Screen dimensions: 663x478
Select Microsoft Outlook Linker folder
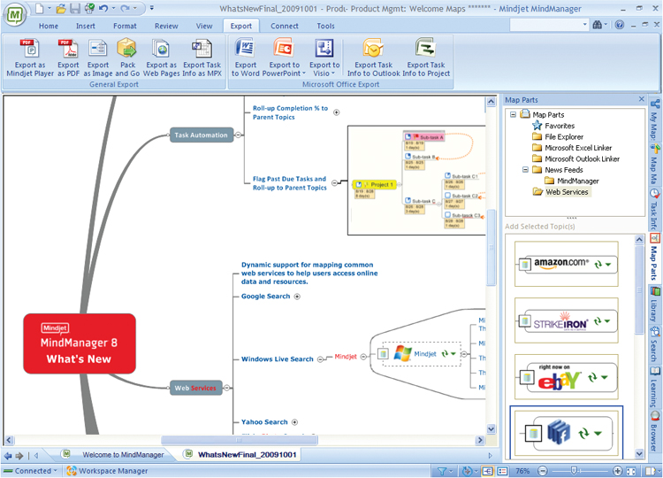pos(582,158)
